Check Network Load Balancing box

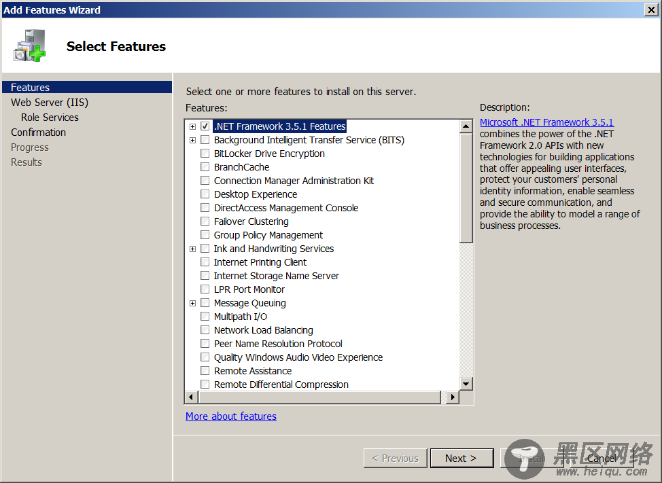205,330
